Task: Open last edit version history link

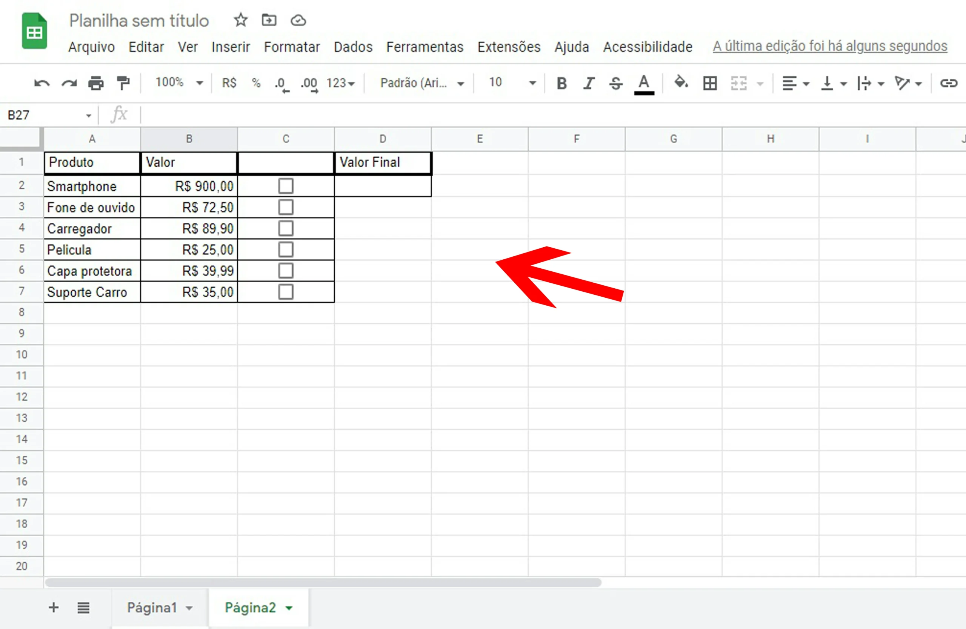Action: click(830, 46)
